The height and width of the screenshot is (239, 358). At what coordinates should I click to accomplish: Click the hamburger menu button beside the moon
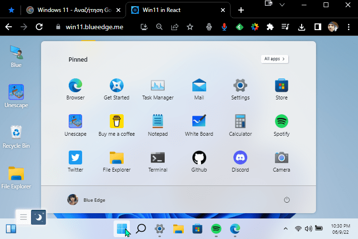click(x=23, y=217)
